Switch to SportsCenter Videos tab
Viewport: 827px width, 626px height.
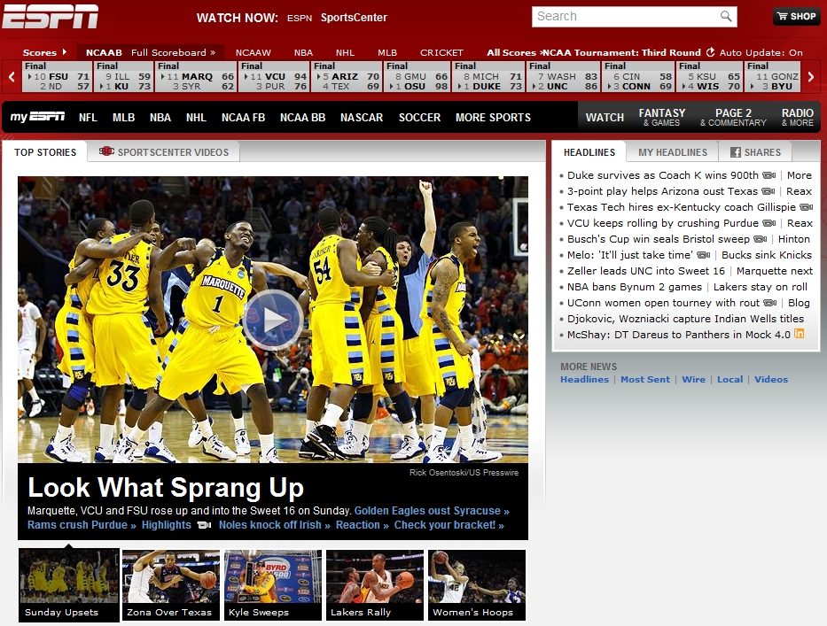[x=163, y=151]
